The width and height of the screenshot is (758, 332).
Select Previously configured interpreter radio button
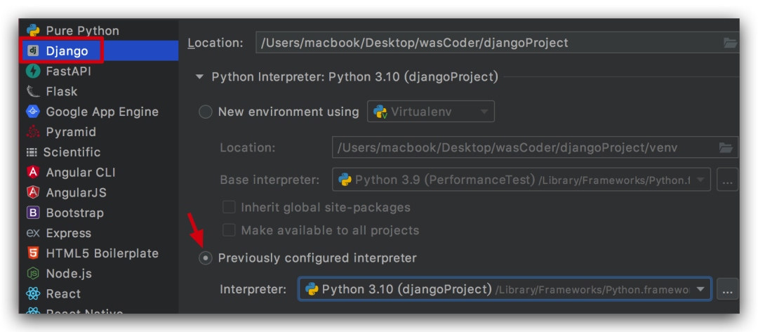[206, 258]
